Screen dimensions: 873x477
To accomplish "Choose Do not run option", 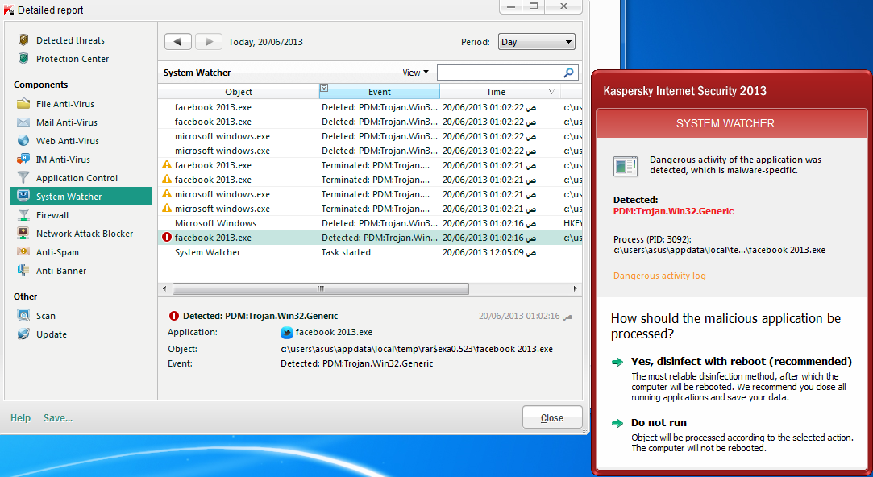I will point(659,422).
